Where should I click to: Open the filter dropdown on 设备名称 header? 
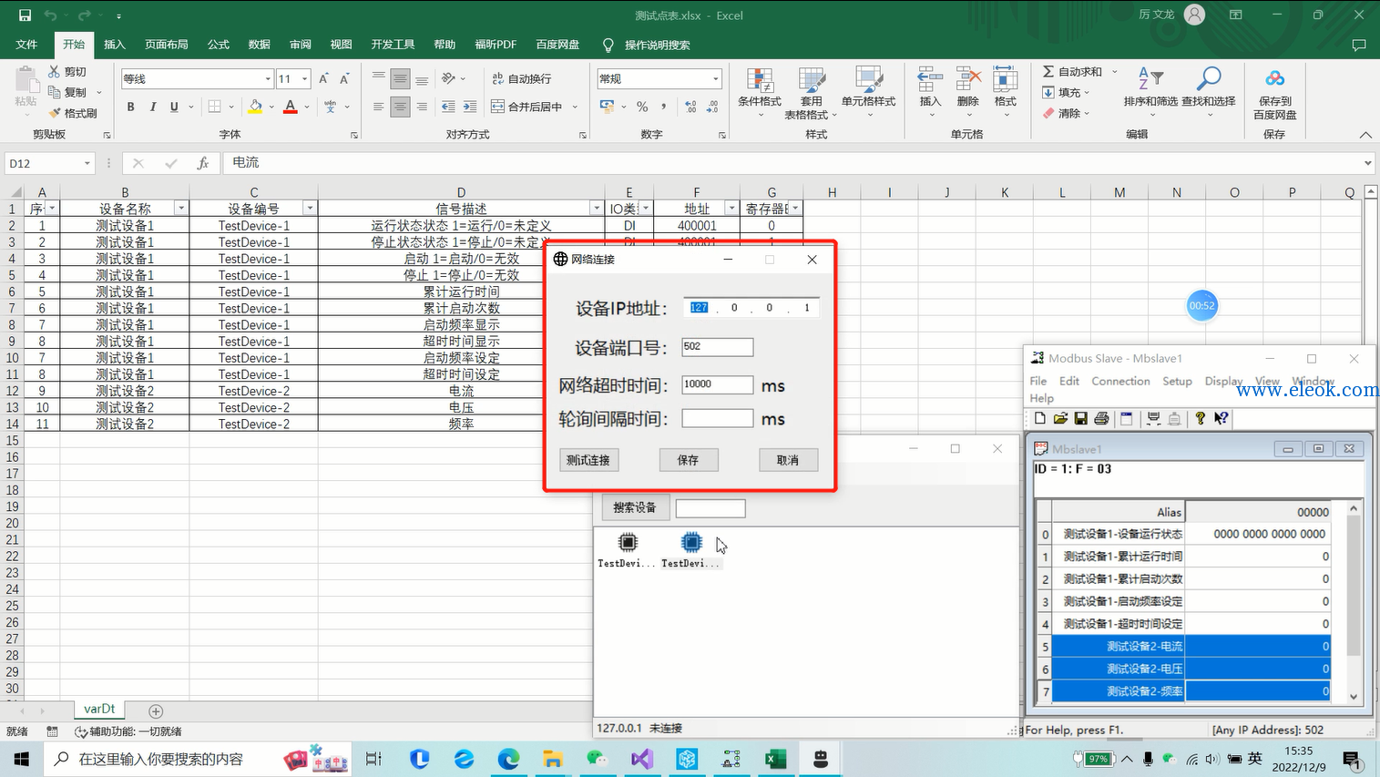tap(181, 209)
